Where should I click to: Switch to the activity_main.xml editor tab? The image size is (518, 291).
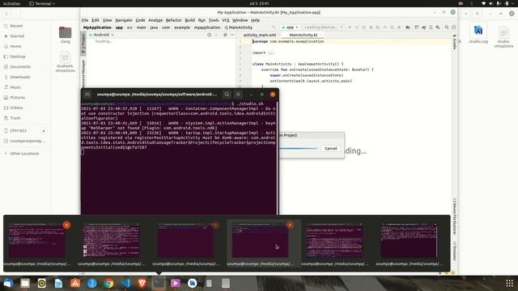tap(260, 35)
